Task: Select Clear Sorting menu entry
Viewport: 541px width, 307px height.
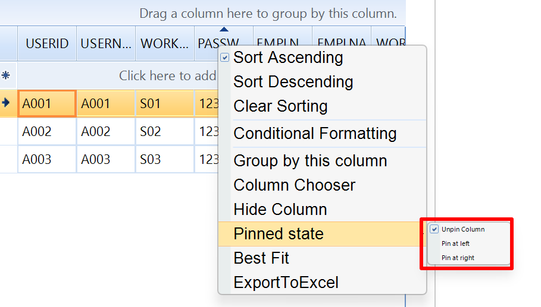Action: tap(280, 106)
